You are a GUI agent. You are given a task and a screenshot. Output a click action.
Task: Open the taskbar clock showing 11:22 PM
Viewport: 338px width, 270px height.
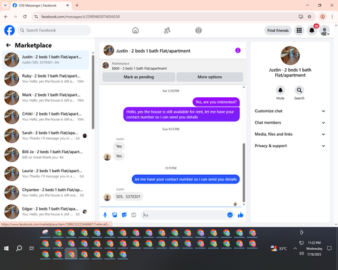tap(314, 248)
